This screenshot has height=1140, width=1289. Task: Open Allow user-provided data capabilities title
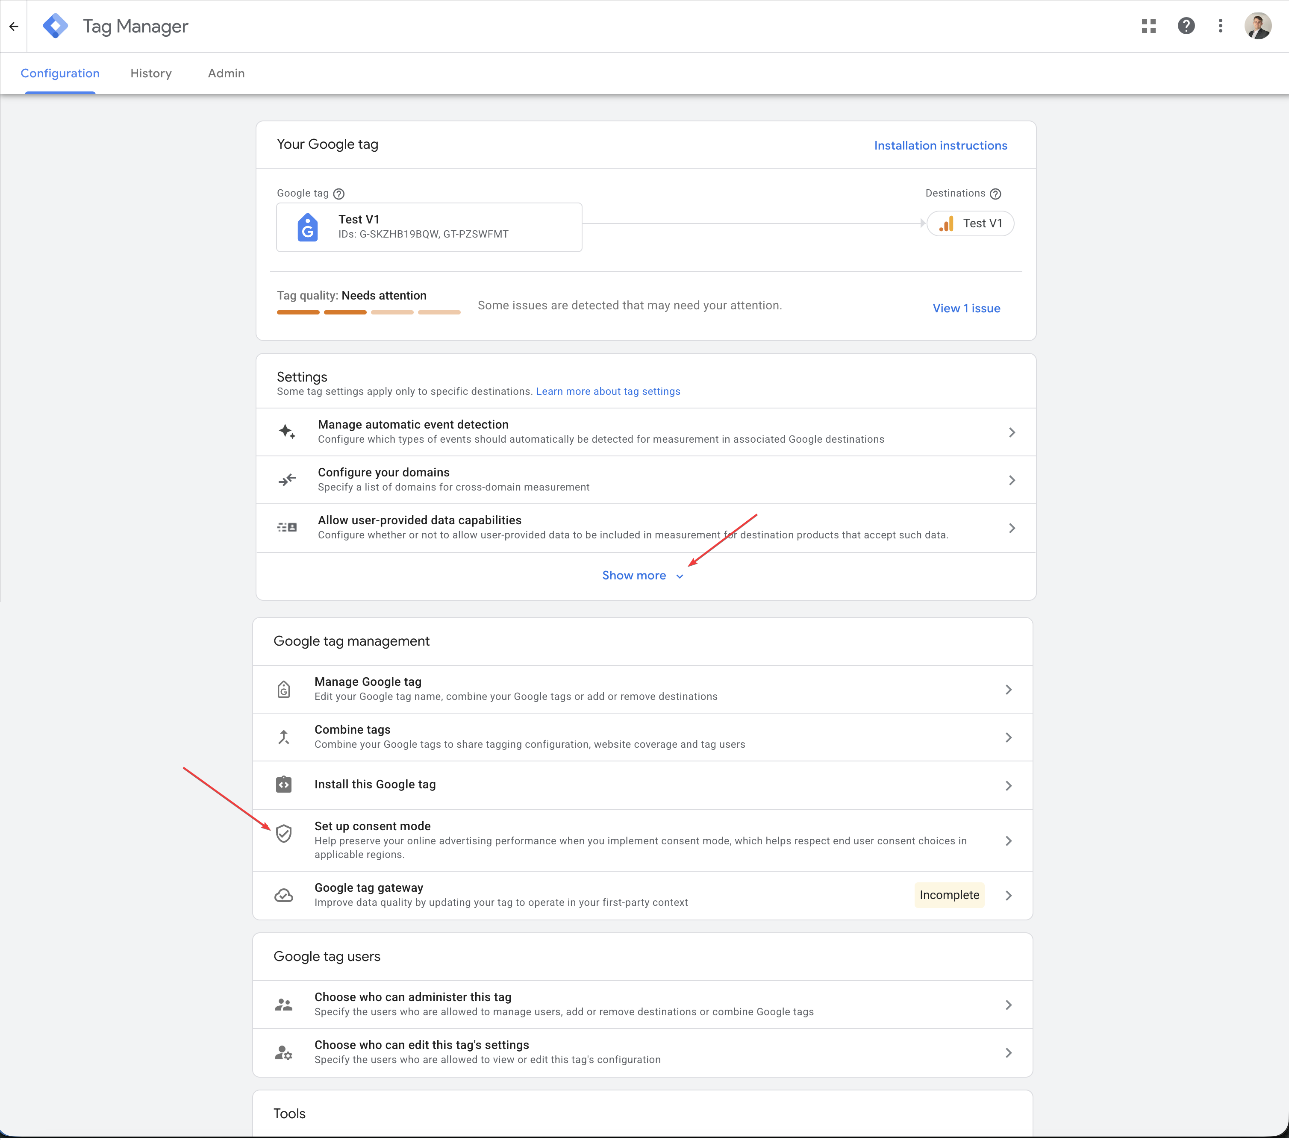(x=419, y=521)
